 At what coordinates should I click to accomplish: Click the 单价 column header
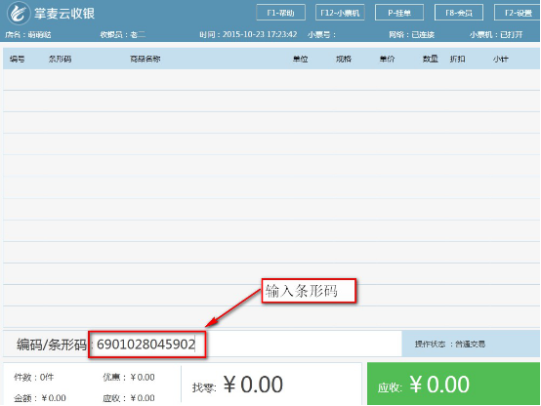(x=387, y=59)
